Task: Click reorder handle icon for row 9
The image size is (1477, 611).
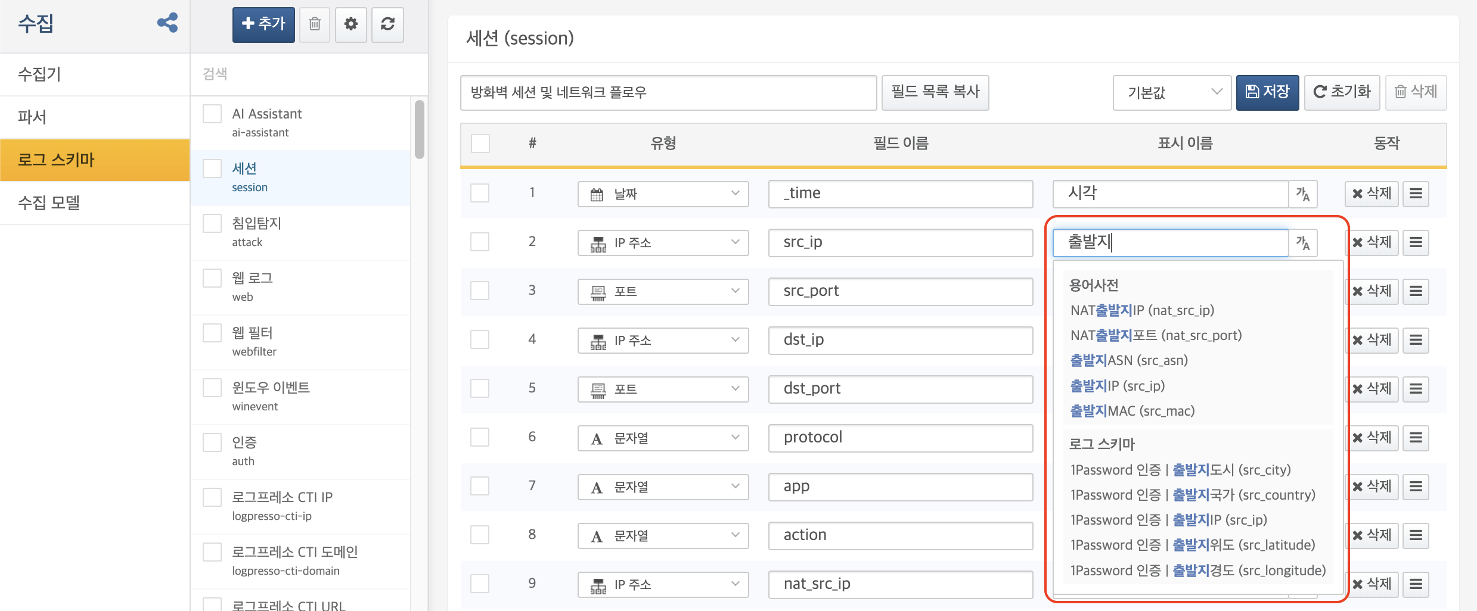Action: click(x=1416, y=584)
